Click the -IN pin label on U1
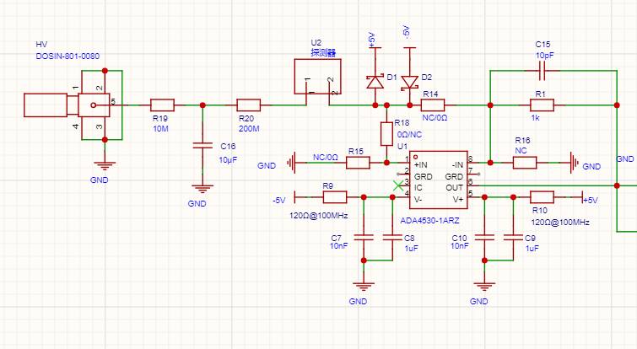This screenshot has height=349, width=637. click(x=457, y=165)
